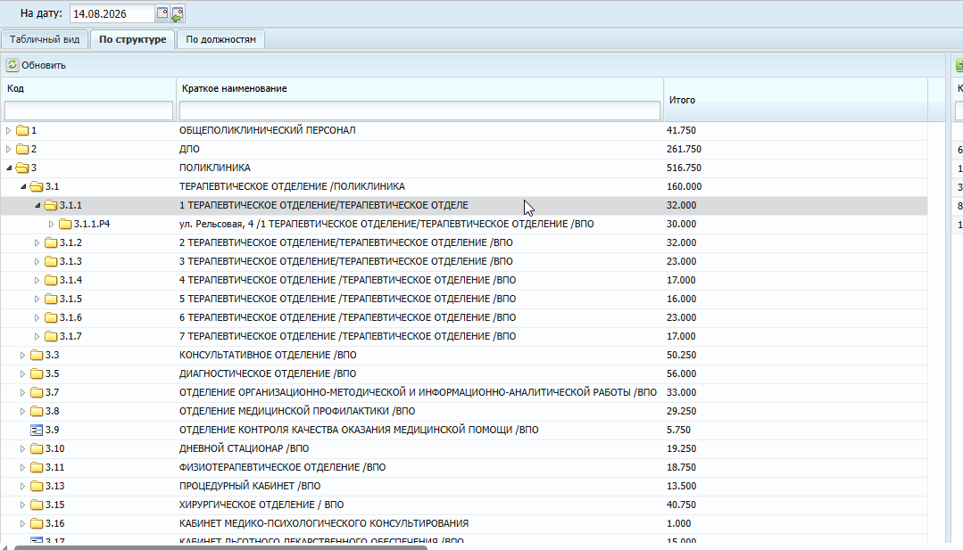Screen dimensions: 963x550
Task: Click the Обновить button
Action: [36, 65]
